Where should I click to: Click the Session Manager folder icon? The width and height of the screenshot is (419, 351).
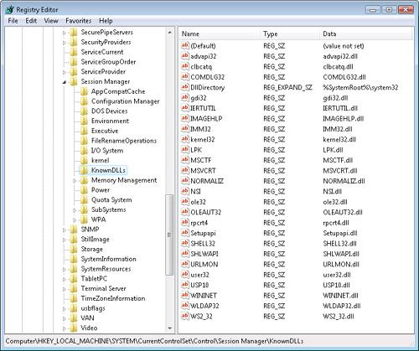(x=74, y=81)
